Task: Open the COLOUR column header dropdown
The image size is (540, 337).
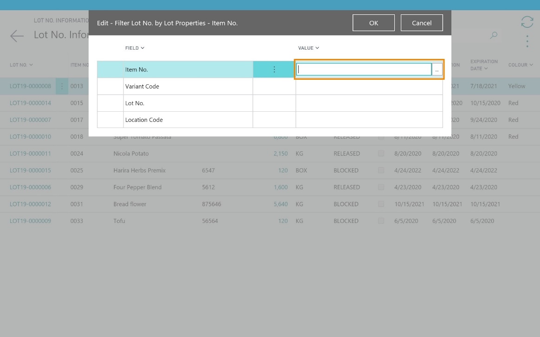Action: point(521,65)
